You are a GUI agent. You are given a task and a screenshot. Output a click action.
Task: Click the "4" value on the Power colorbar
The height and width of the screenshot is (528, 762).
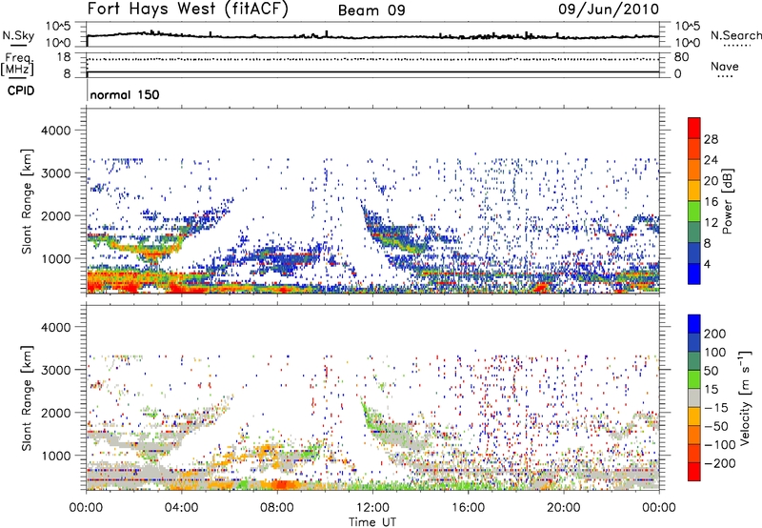707,264
